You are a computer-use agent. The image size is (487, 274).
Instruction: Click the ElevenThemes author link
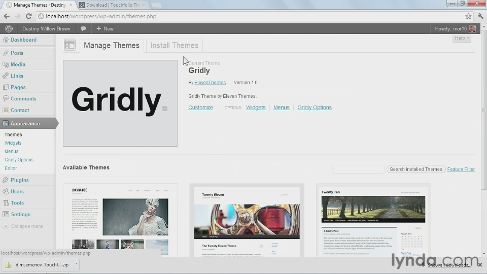[210, 83]
